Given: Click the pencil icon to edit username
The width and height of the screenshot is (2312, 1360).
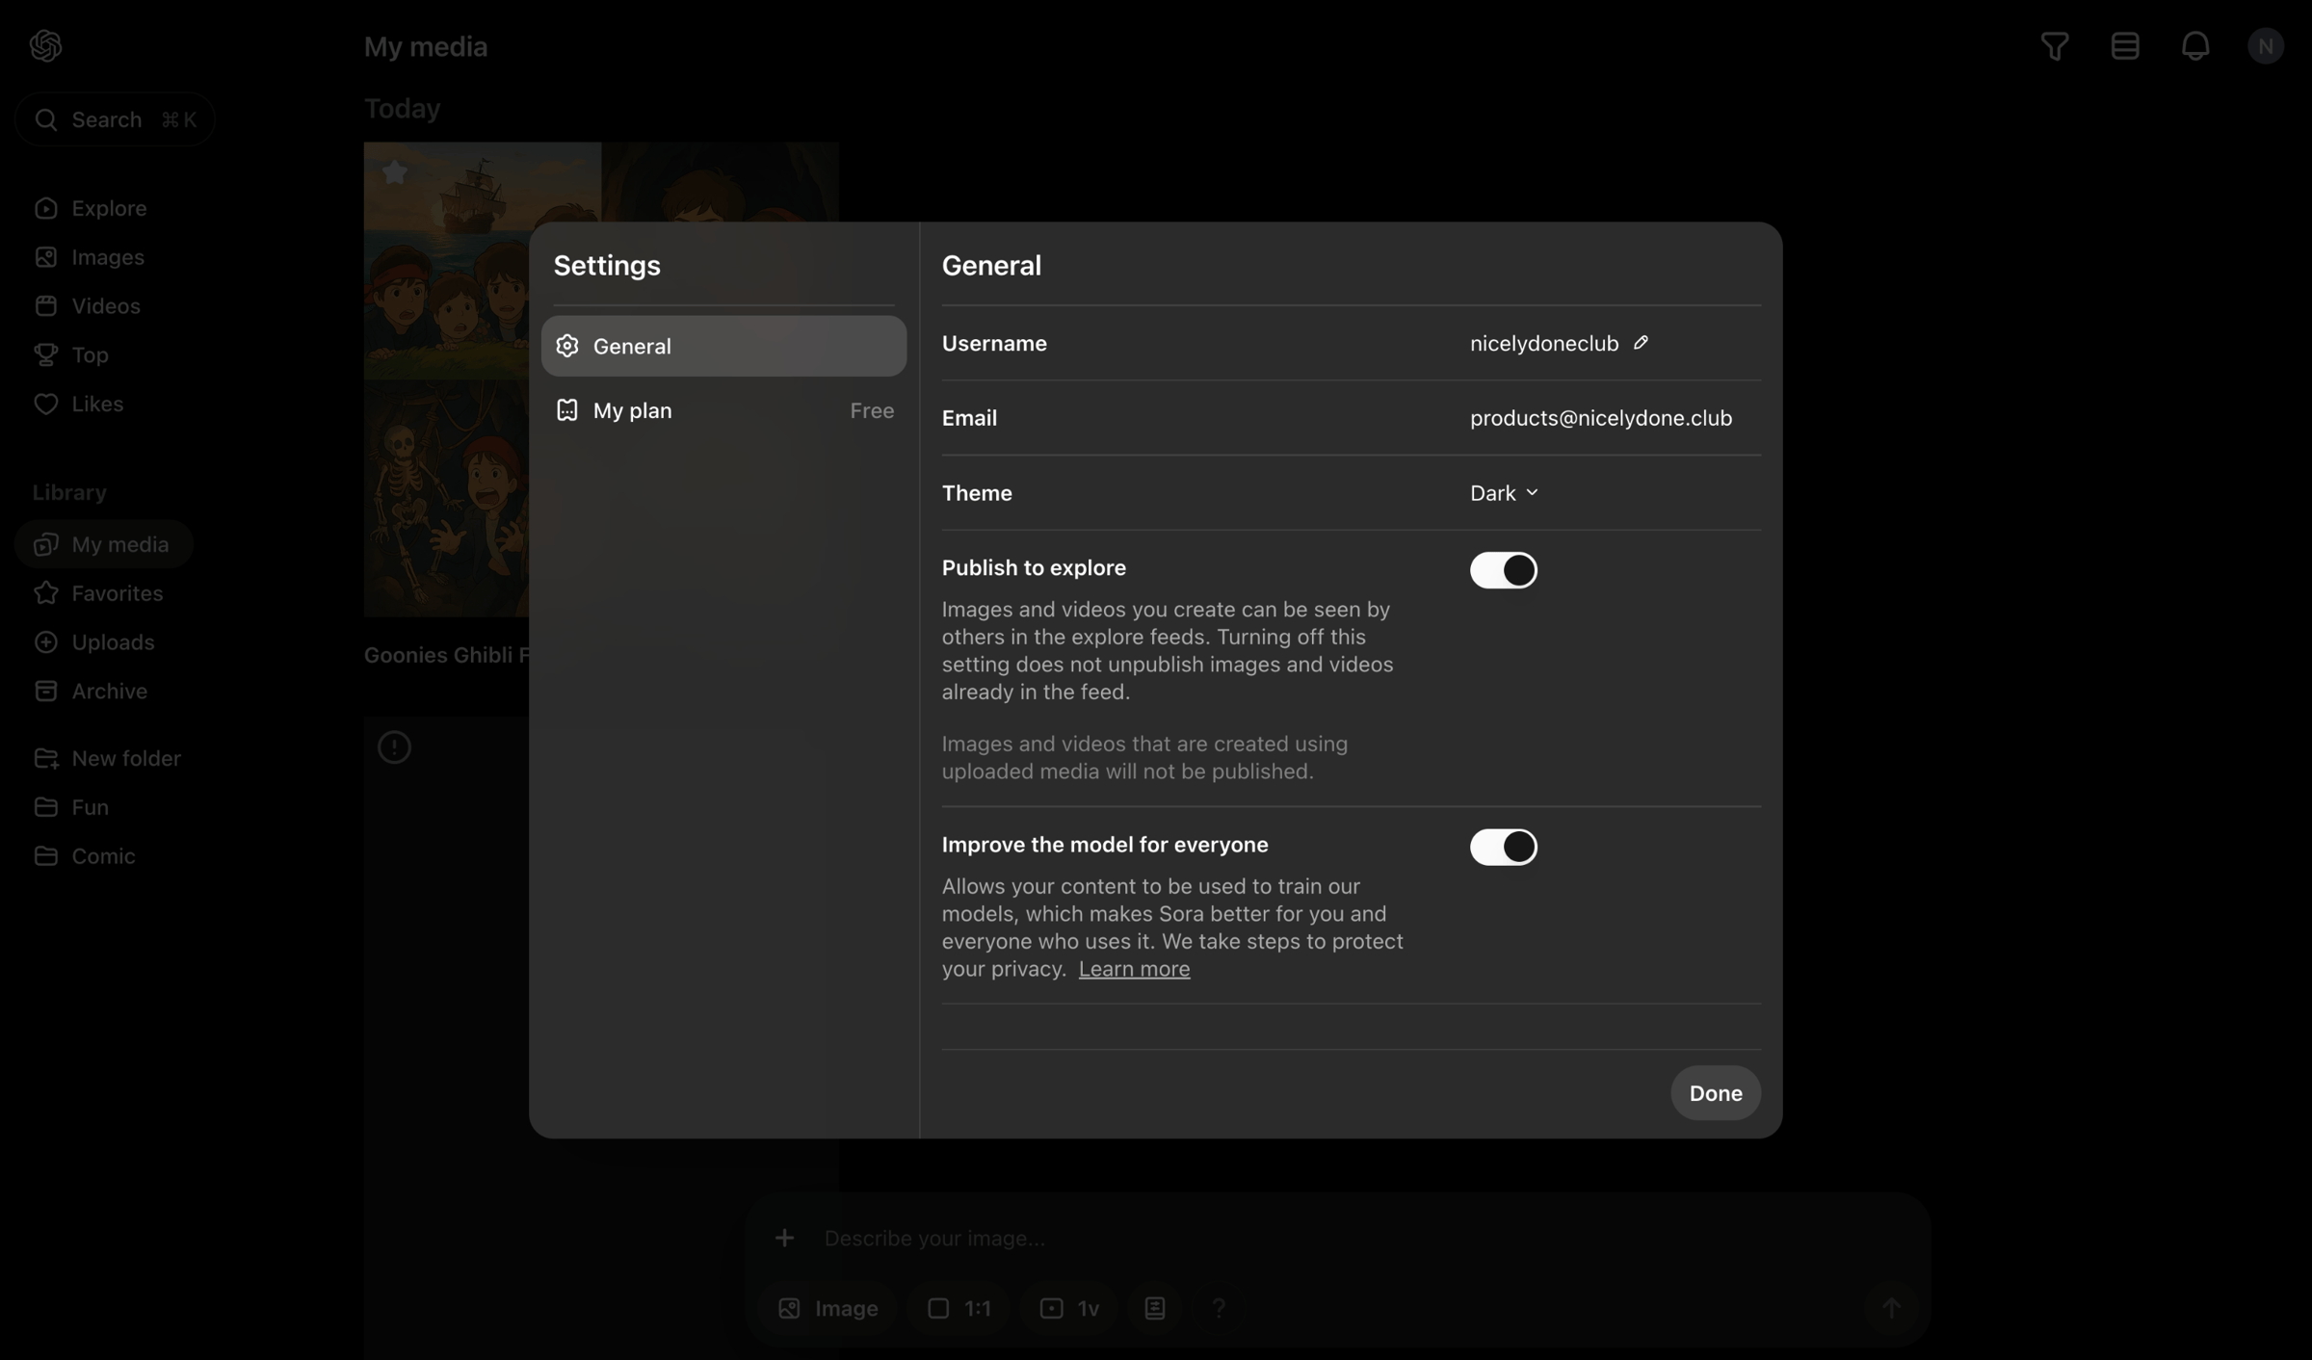Looking at the screenshot, I should (x=1641, y=343).
